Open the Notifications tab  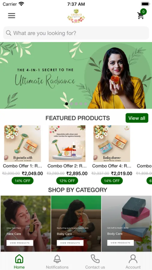click(57, 261)
